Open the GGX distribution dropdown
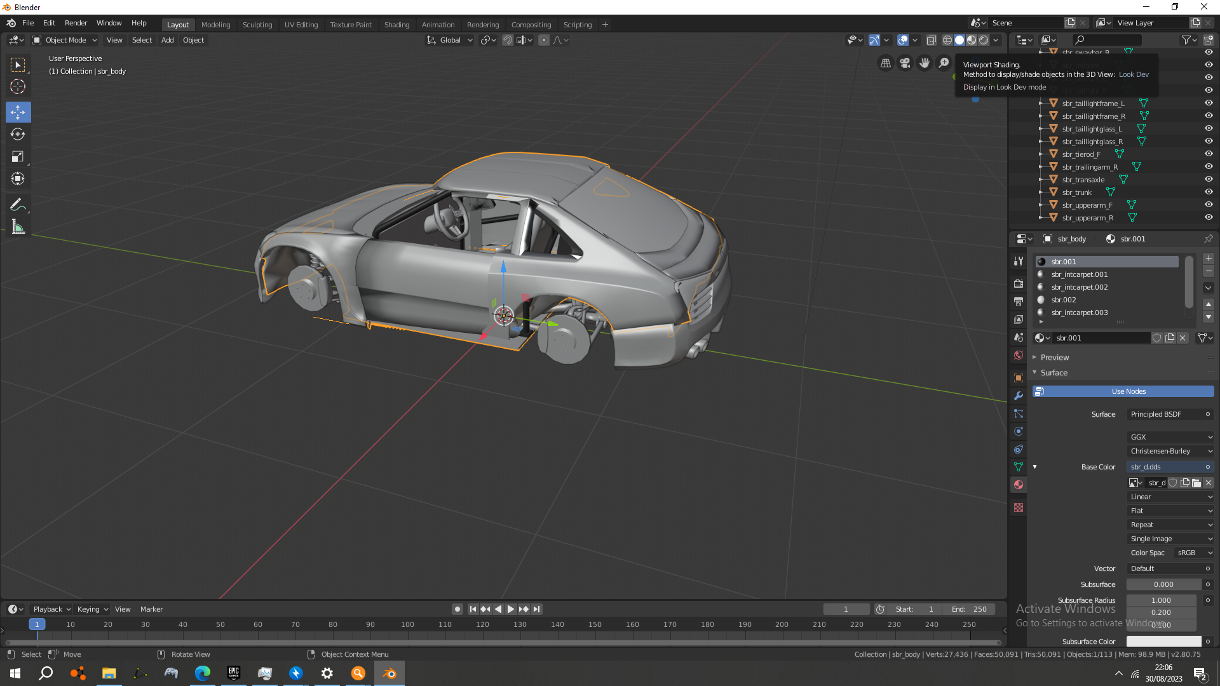The image size is (1220, 686). click(x=1170, y=437)
